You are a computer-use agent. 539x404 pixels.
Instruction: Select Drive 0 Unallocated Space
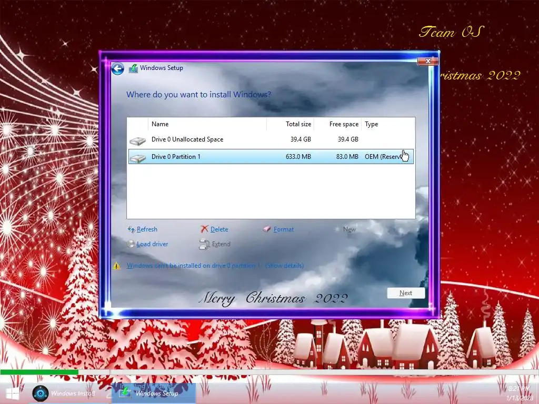271,139
